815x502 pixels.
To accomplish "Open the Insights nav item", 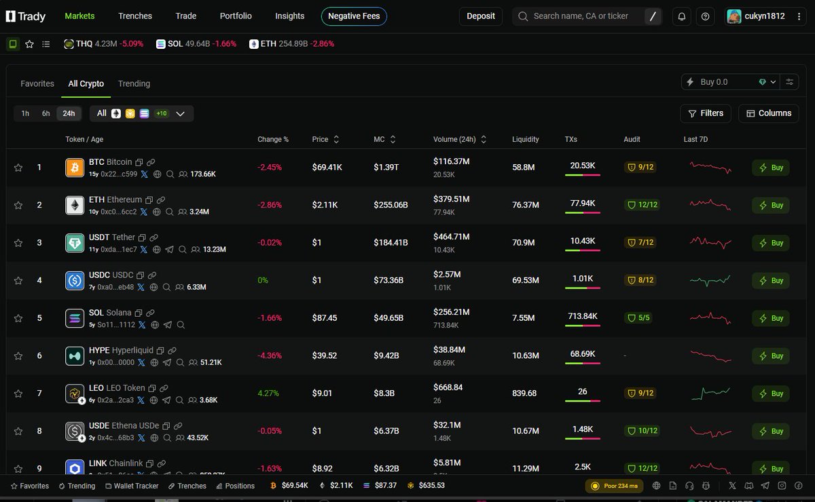I will point(290,16).
